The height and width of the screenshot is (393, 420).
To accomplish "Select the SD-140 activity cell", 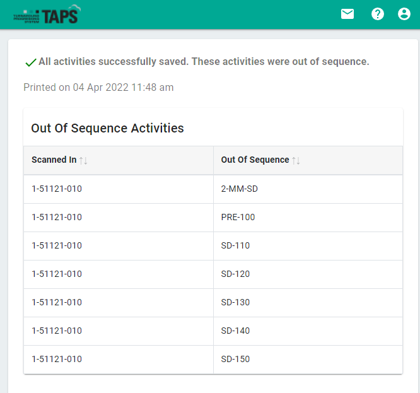I will click(235, 331).
